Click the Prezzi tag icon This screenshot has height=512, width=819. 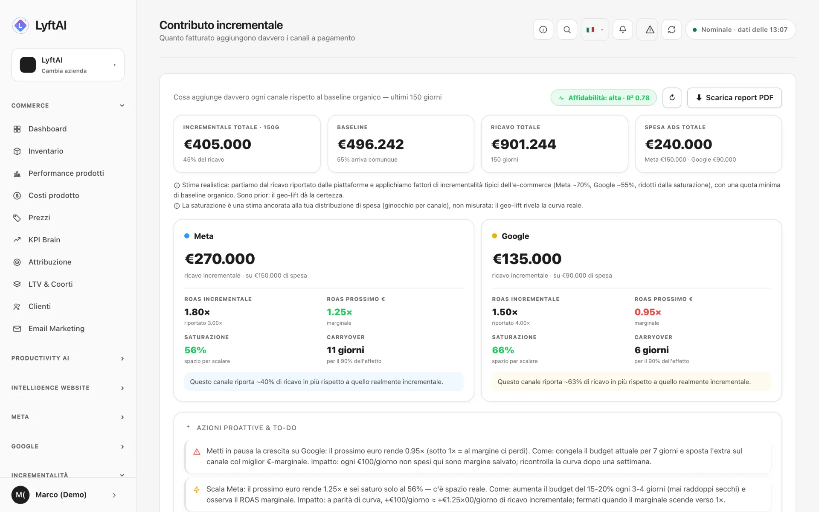pyautogui.click(x=17, y=218)
